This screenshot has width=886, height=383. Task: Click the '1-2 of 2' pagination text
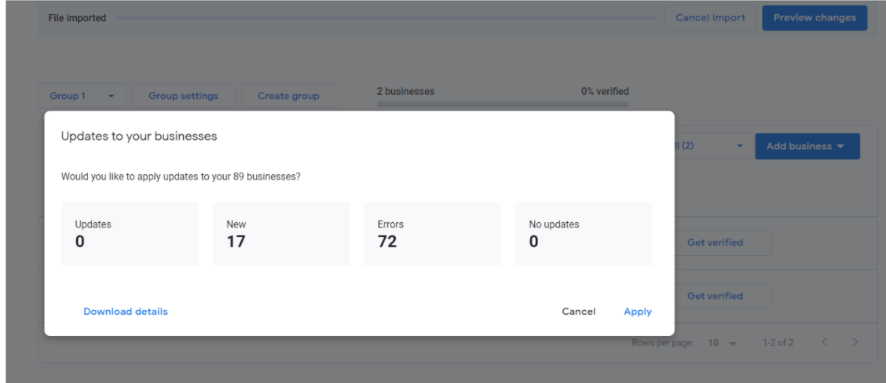pyautogui.click(x=778, y=342)
